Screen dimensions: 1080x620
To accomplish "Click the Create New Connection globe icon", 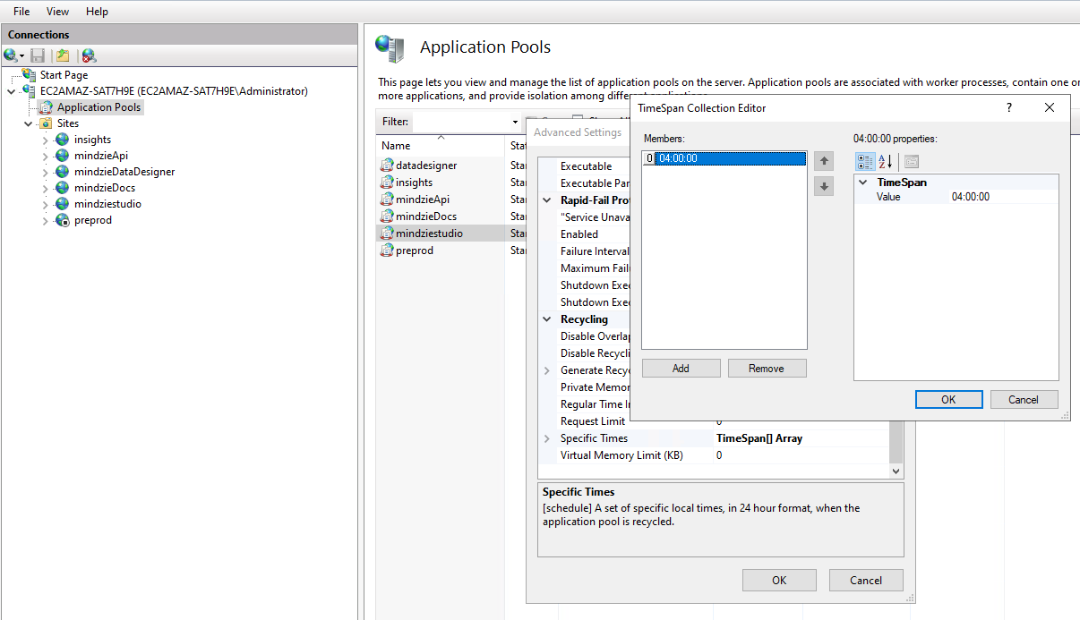I will coord(11,55).
